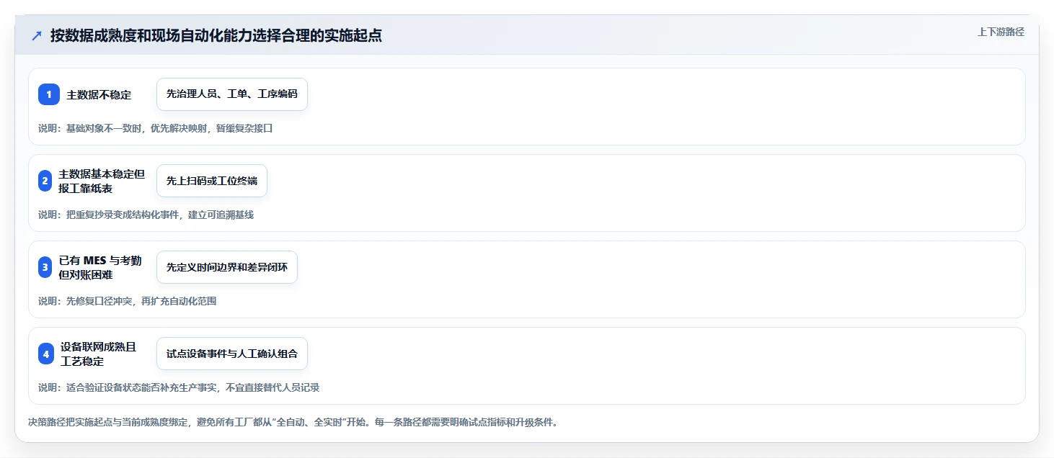Click the 上下游路径 label in the header
The width and height of the screenshot is (1054, 458).
[1001, 32]
